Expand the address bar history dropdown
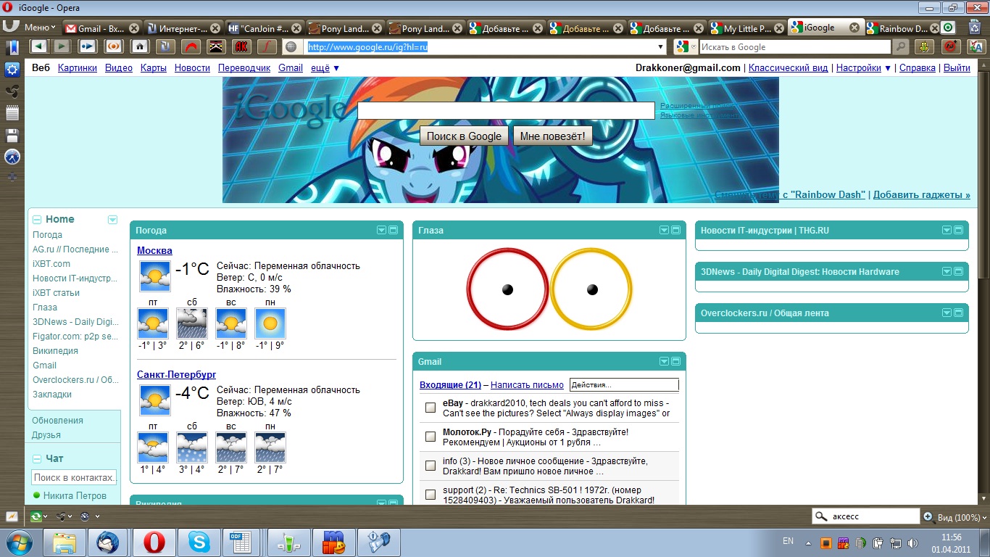This screenshot has width=990, height=557. coord(660,47)
